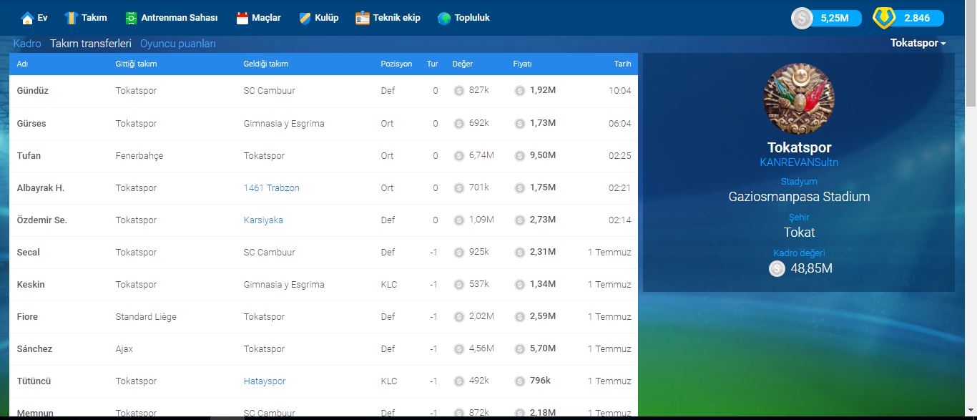Click Ajax in Sánchez's row

click(124, 348)
